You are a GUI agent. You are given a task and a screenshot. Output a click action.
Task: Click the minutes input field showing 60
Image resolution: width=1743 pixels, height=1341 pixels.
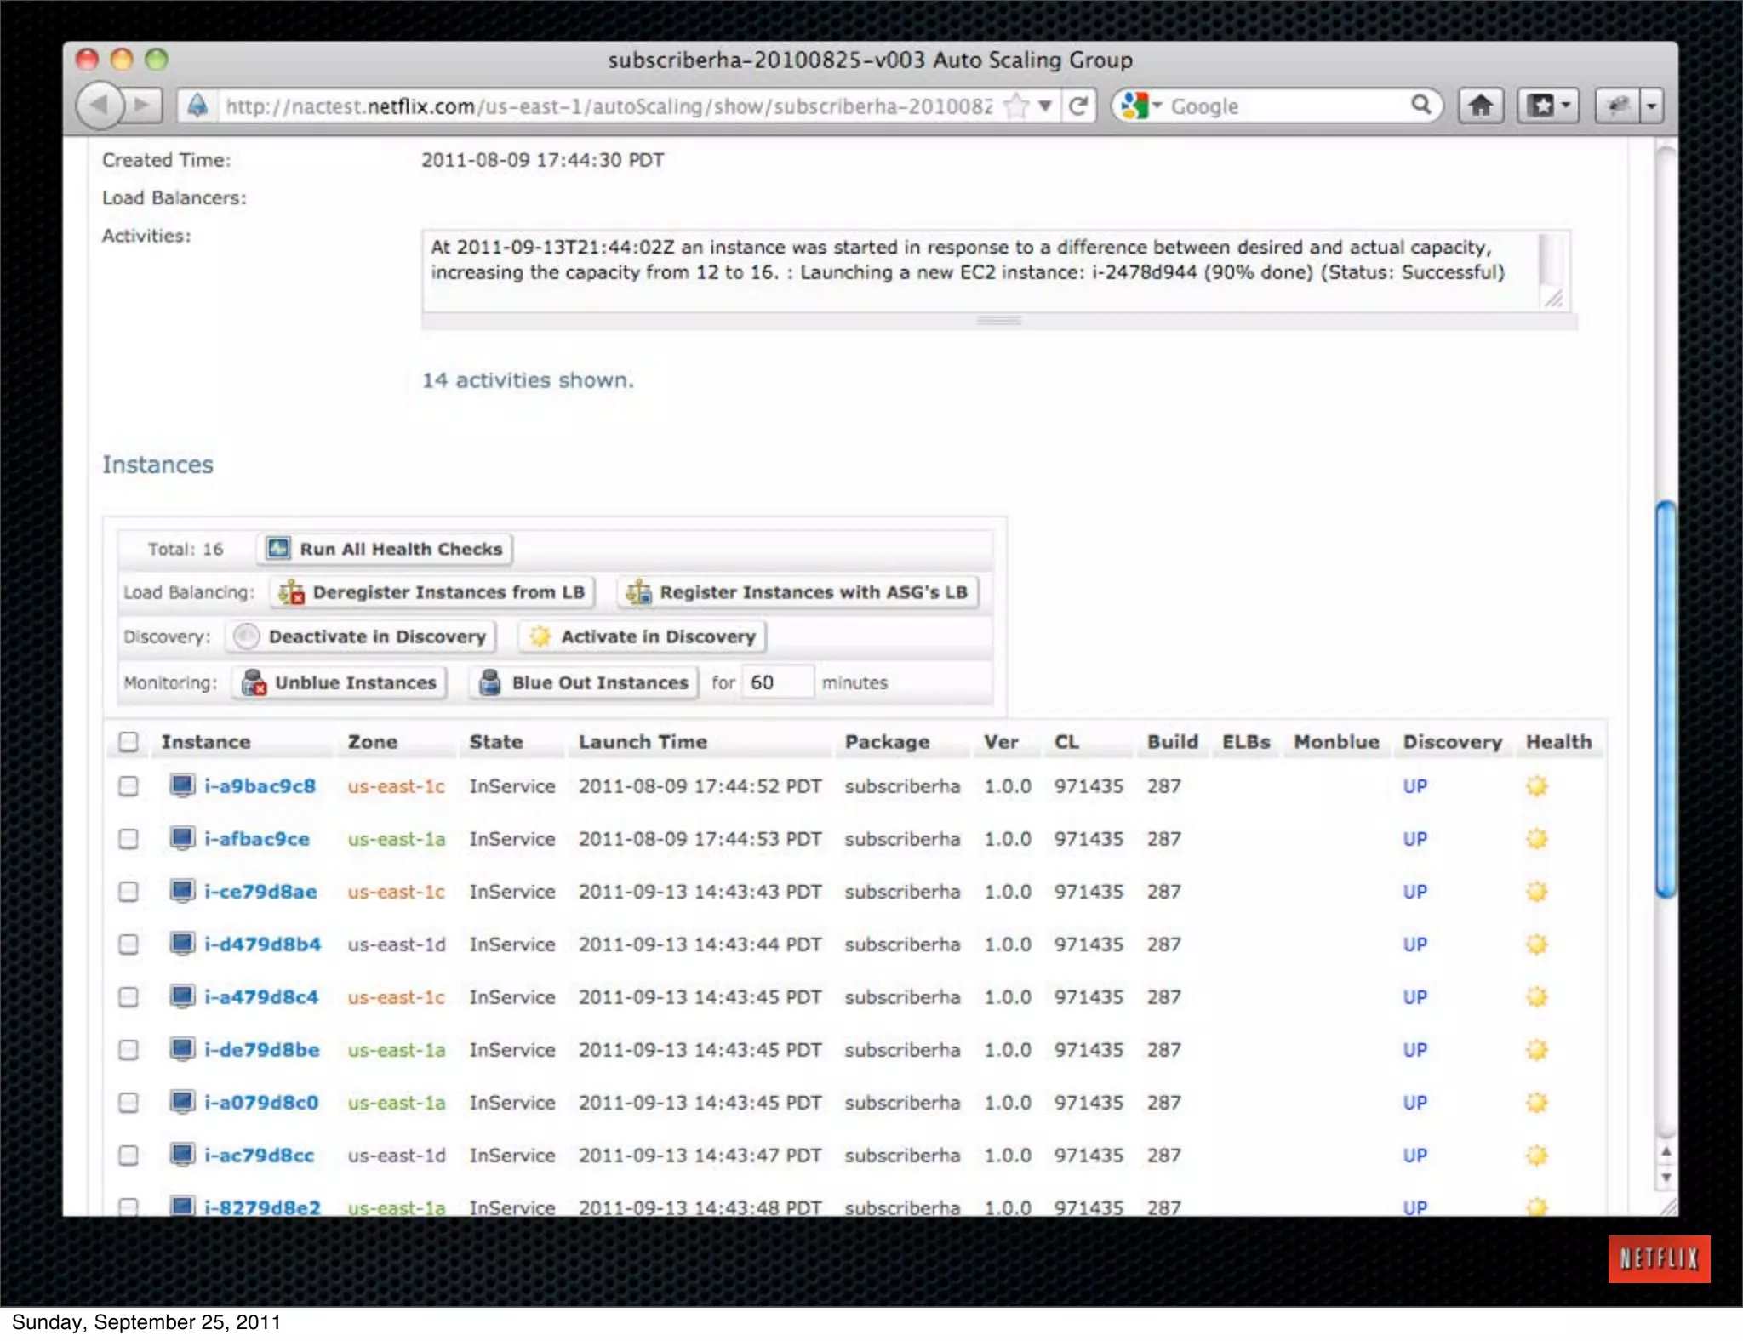click(x=777, y=682)
